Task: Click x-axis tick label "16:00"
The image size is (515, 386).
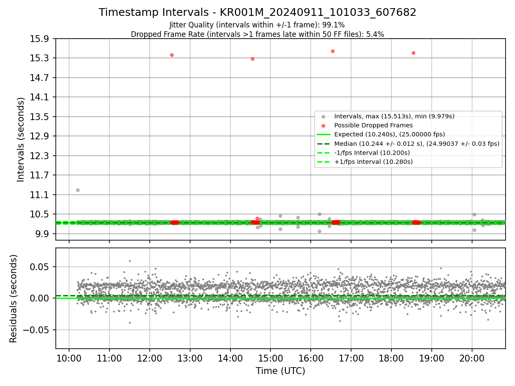Action: point(311,358)
